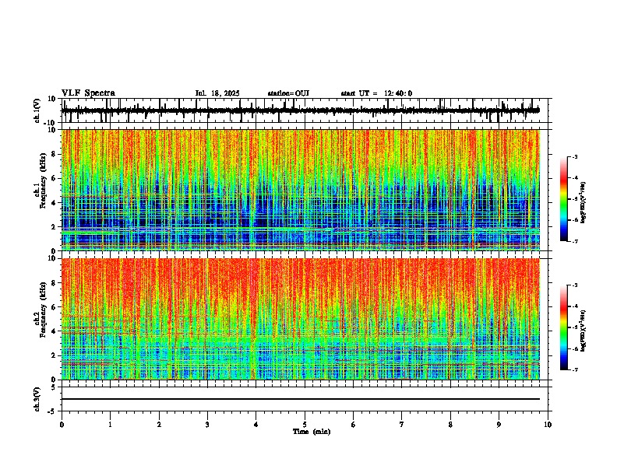Click the time axis tick label "7"
Viewport: 617px width, 476px height.
[402, 425]
